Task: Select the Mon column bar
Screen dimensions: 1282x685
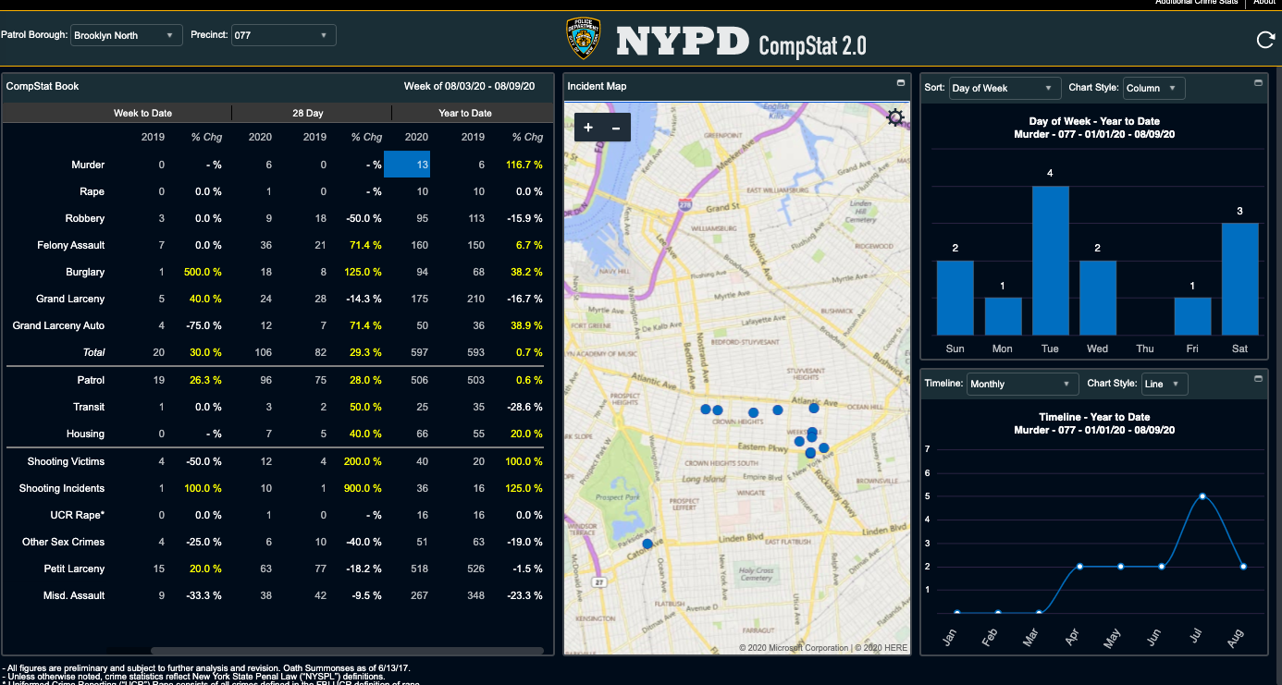Action: coord(1004,316)
